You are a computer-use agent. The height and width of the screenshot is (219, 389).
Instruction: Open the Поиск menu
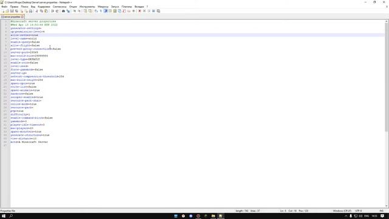[24, 7]
